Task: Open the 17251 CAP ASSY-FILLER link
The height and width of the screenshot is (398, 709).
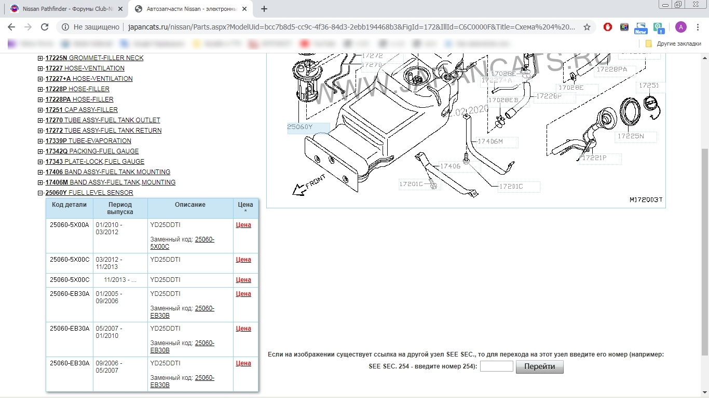Action: pyautogui.click(x=81, y=110)
